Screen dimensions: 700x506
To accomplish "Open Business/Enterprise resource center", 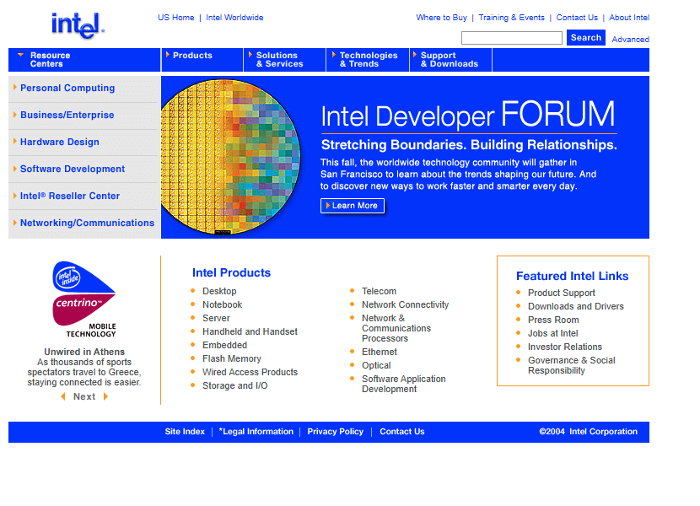I will [x=67, y=115].
